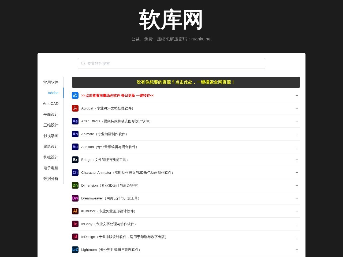Viewport: 343px width, 257px height.
Task: Expand the Lightroom row plus sign
Action: pos(297,250)
